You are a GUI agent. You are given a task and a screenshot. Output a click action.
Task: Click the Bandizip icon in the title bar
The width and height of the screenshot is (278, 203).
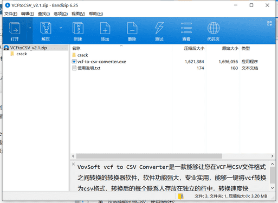coord(8,5)
